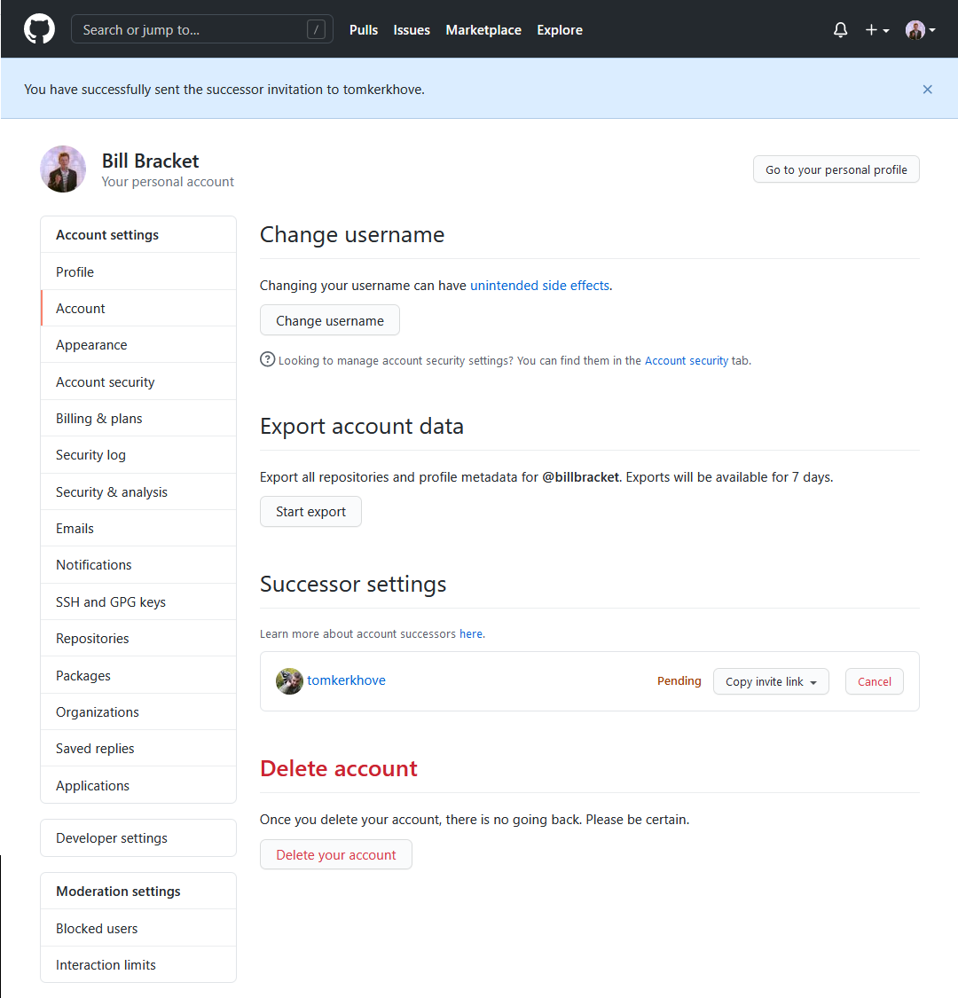Follow the unintended side effects link
Image resolution: width=958 pixels, height=998 pixels.
point(540,286)
